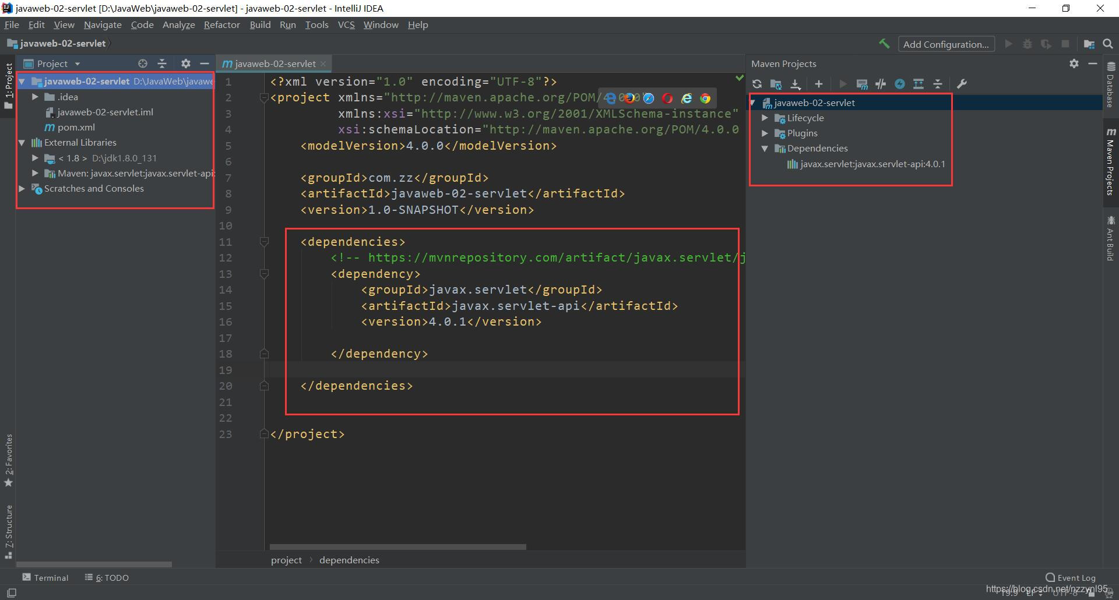
Task: Collapse External Libraries node in Project tree
Action: pos(22,142)
